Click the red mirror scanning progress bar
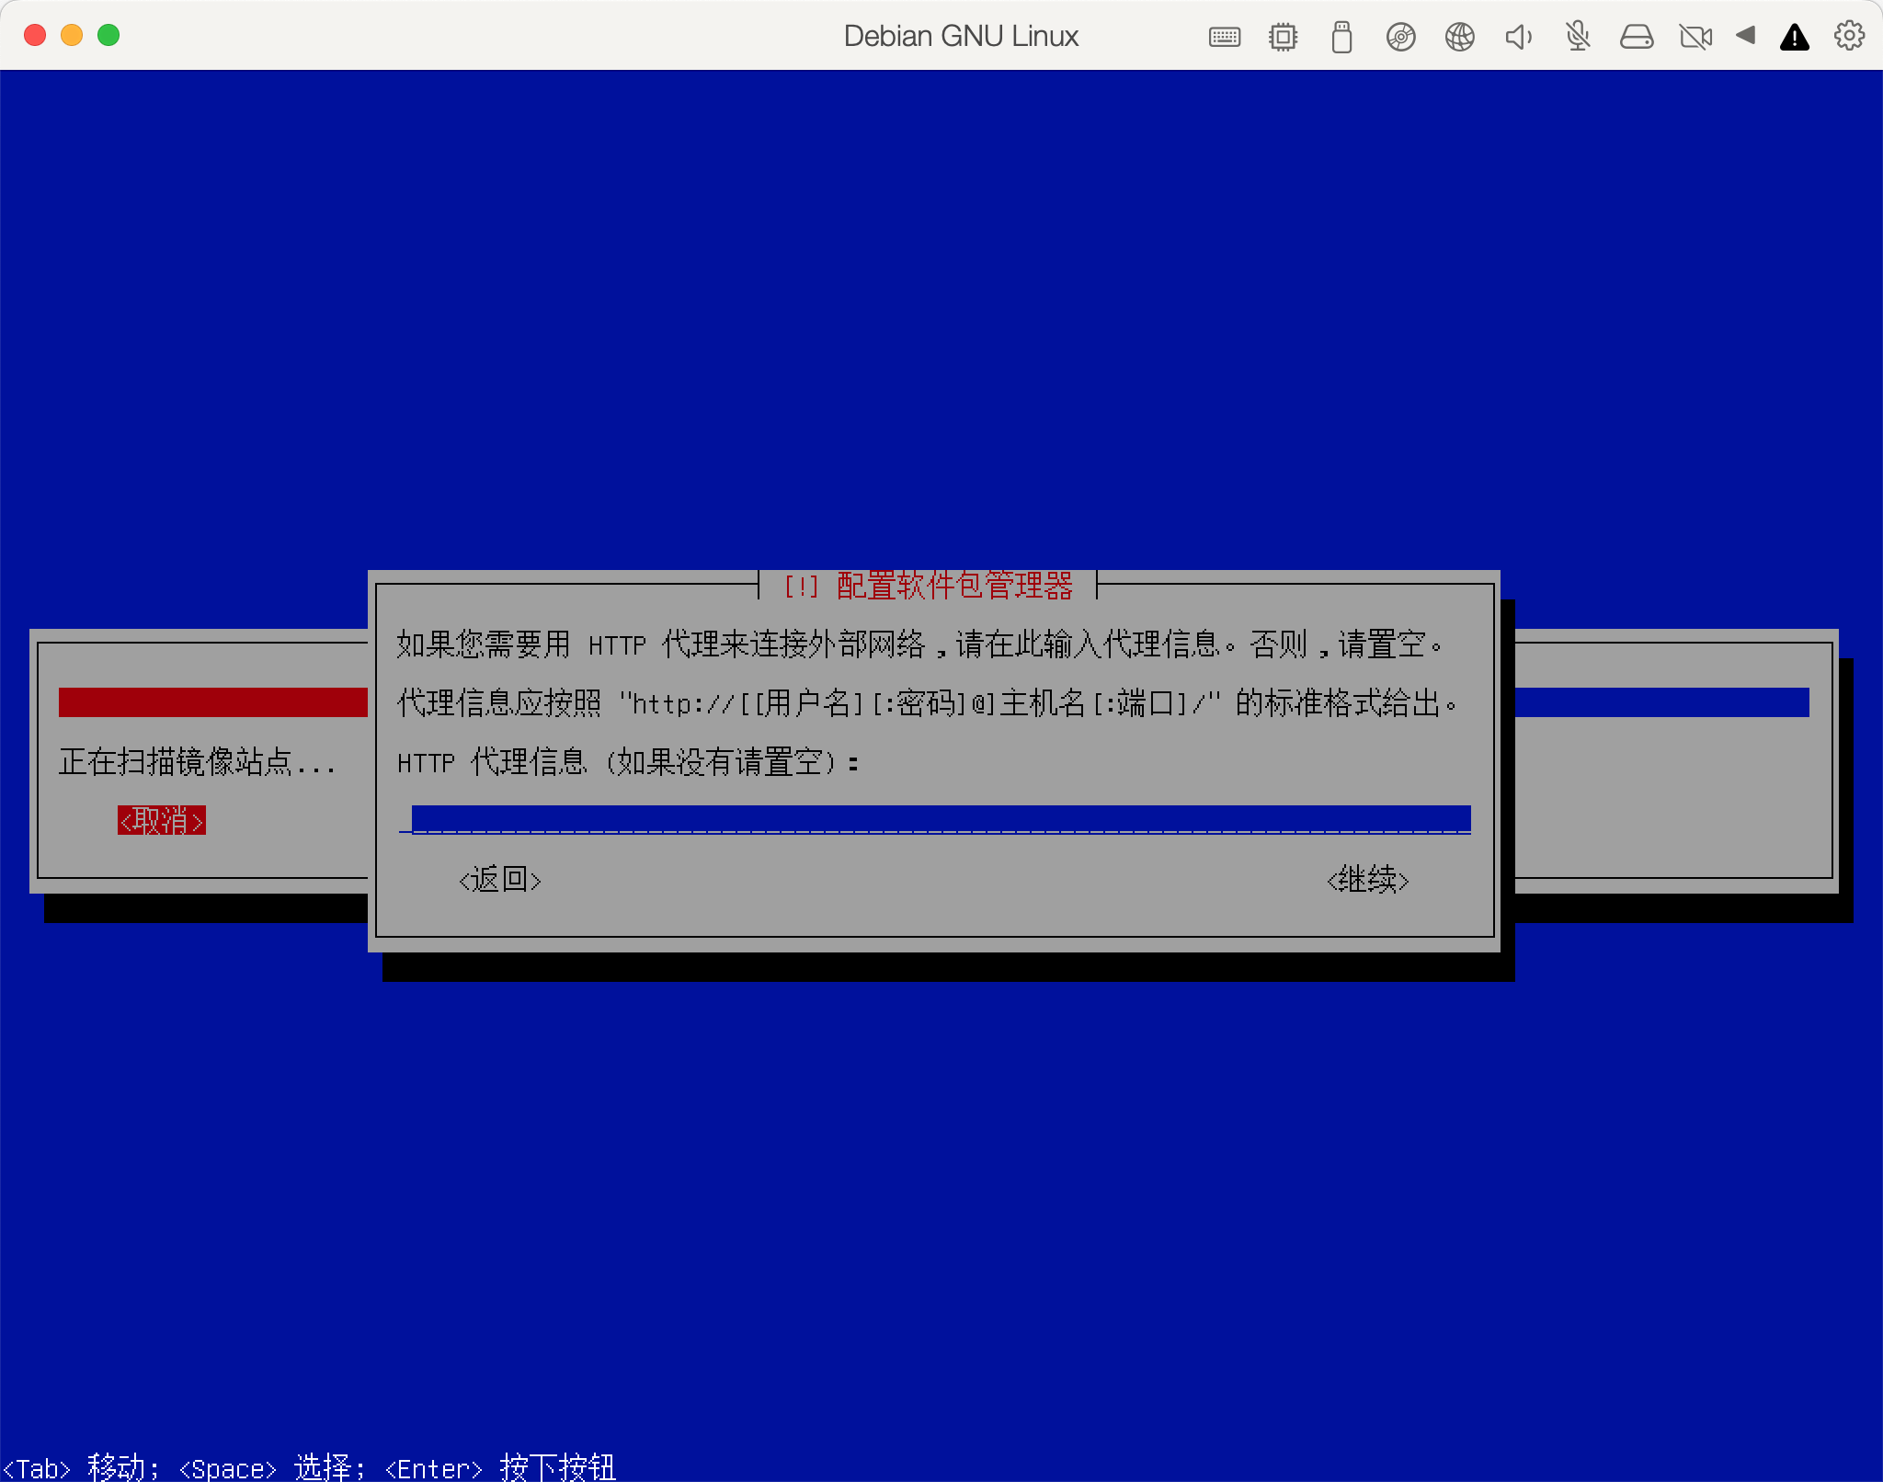 (213, 702)
